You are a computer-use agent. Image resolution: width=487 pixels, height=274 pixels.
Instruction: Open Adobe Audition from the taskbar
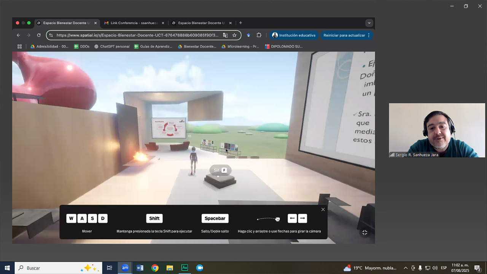click(185, 268)
